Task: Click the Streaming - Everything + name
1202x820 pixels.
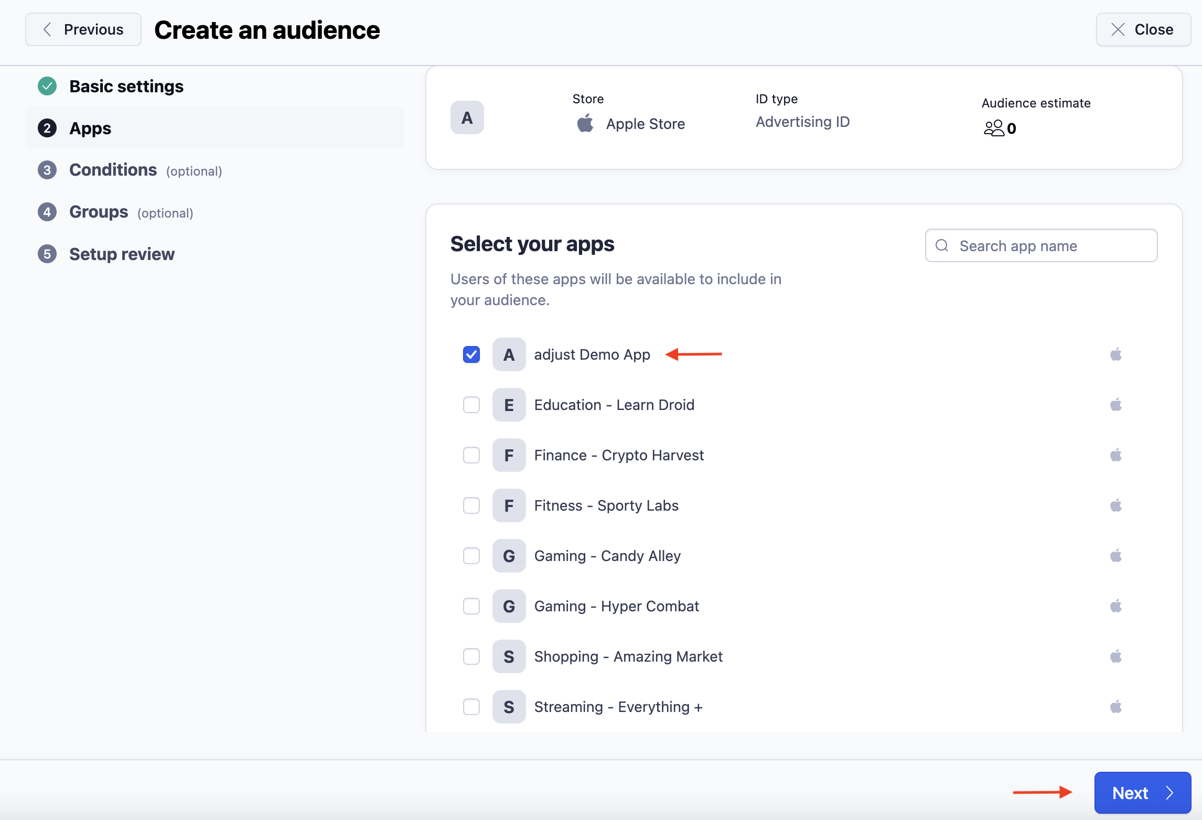Action: pyautogui.click(x=618, y=707)
